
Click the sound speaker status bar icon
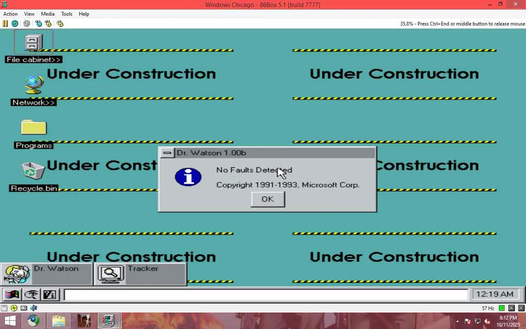pyautogui.click(x=34, y=308)
